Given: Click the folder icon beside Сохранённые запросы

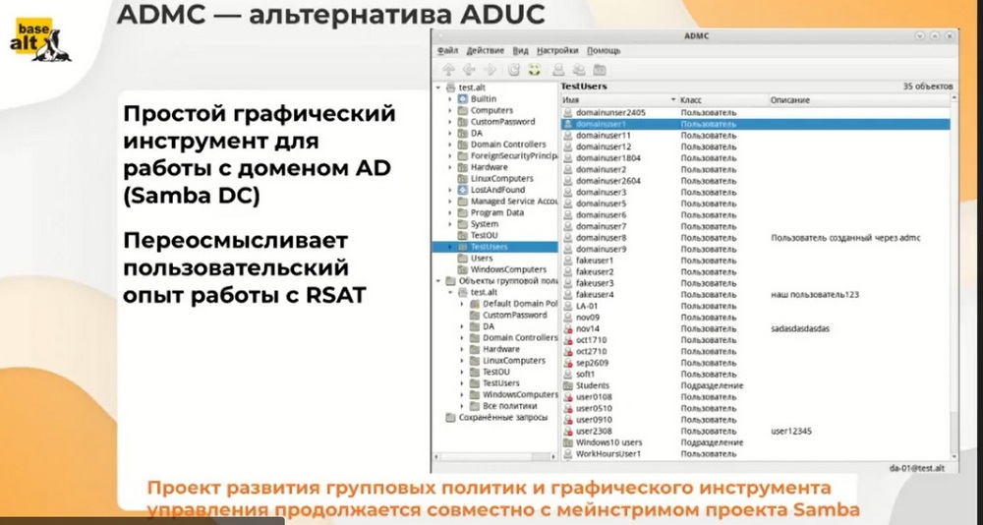Looking at the screenshot, I should 451,417.
